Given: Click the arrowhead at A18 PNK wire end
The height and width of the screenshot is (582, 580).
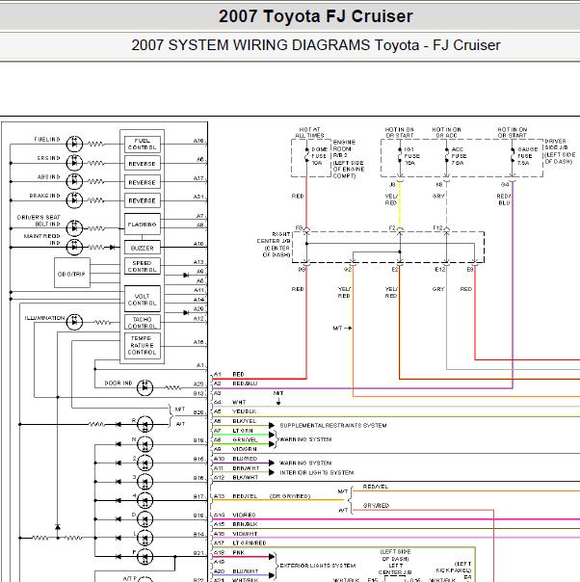Looking at the screenshot, I should [x=272, y=557].
